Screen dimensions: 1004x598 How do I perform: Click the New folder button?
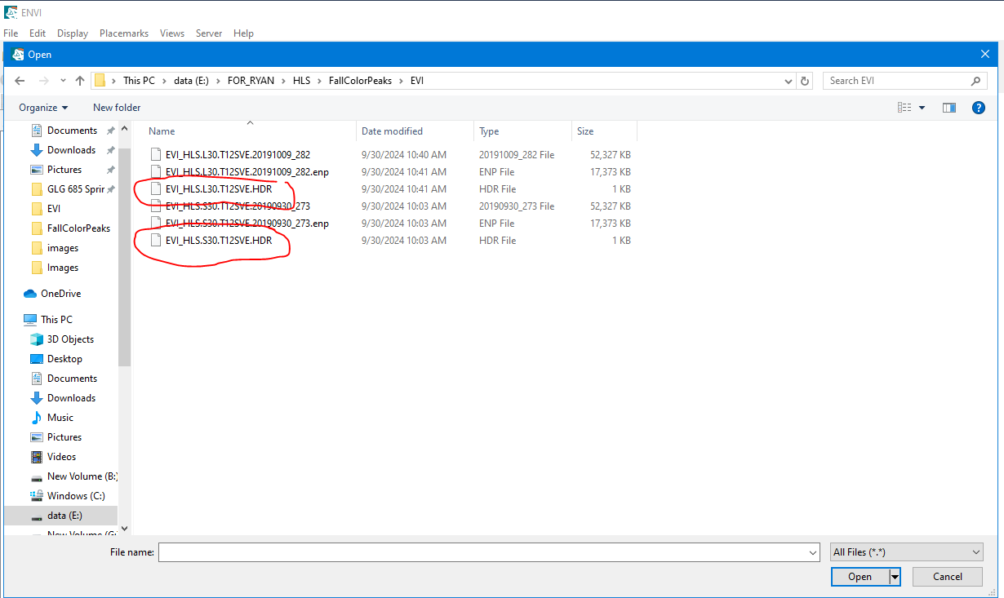pos(117,108)
